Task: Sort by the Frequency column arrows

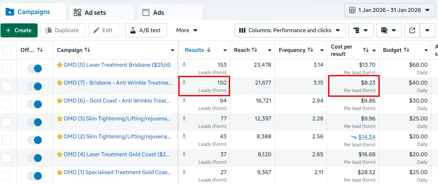Action: pos(310,50)
